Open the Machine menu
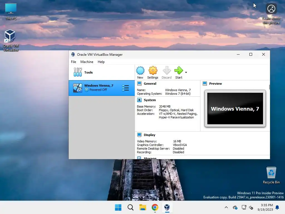This screenshot has height=214, width=285. coord(87,62)
